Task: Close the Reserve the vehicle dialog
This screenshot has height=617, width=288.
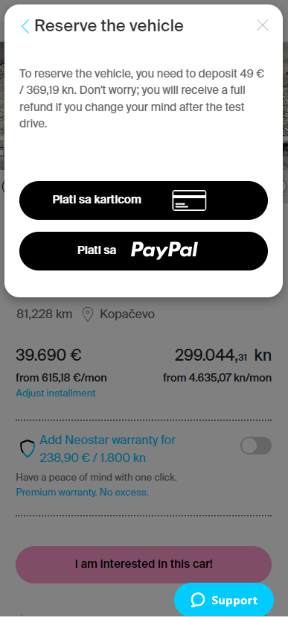Action: point(263,25)
